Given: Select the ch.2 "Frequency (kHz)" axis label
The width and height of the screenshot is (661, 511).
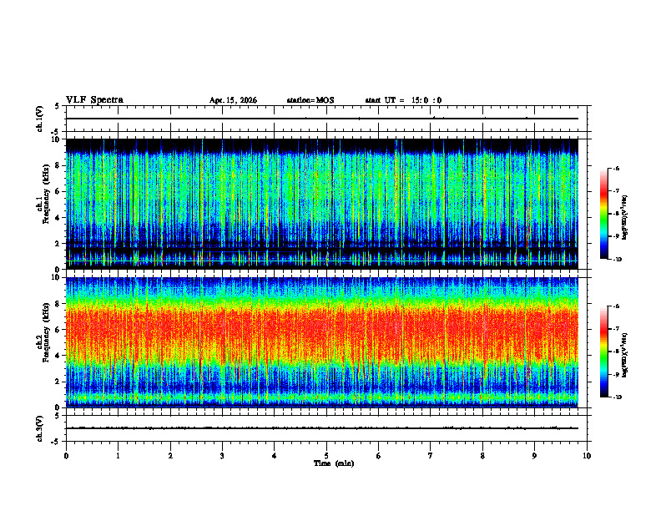Looking at the screenshot, I should [46, 331].
